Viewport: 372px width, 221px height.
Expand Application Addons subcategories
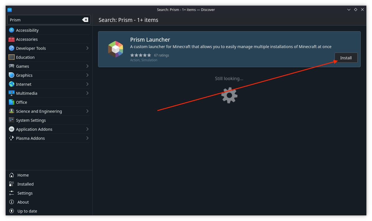click(87, 129)
